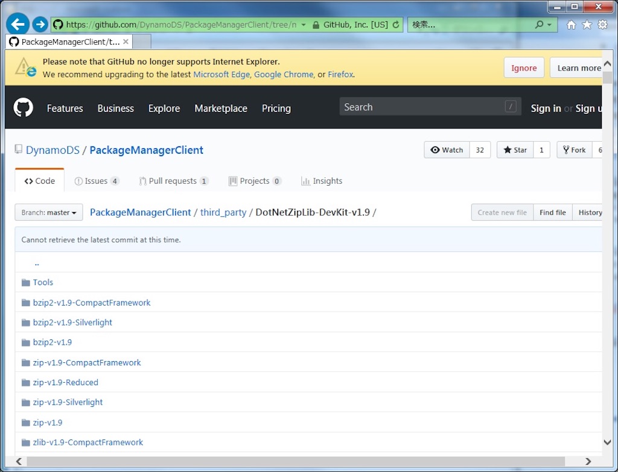The image size is (618, 472).
Task: Close the PackageManagerClient browser tab
Action: (x=126, y=42)
